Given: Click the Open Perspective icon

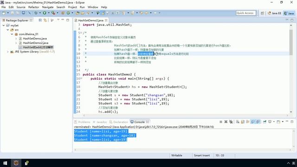Looking at the screenshot, I should [262, 13].
